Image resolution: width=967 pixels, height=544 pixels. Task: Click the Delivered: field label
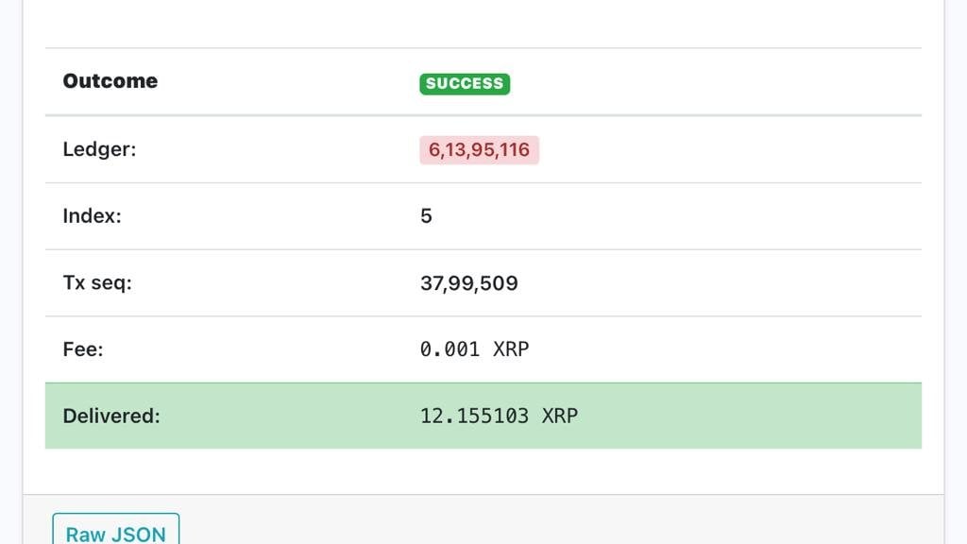[111, 416]
